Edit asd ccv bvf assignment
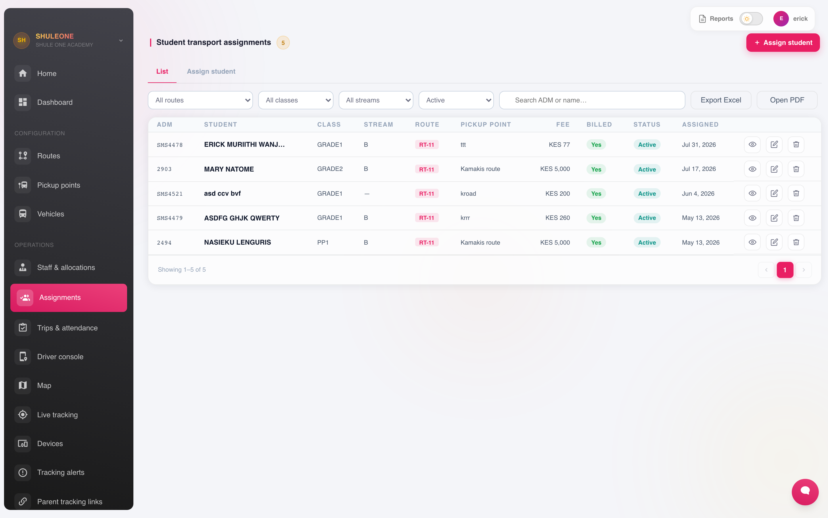Viewport: 828px width, 518px height. point(774,194)
